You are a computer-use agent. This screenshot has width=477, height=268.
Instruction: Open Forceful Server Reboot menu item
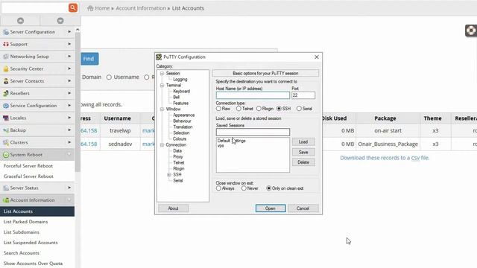click(x=28, y=166)
